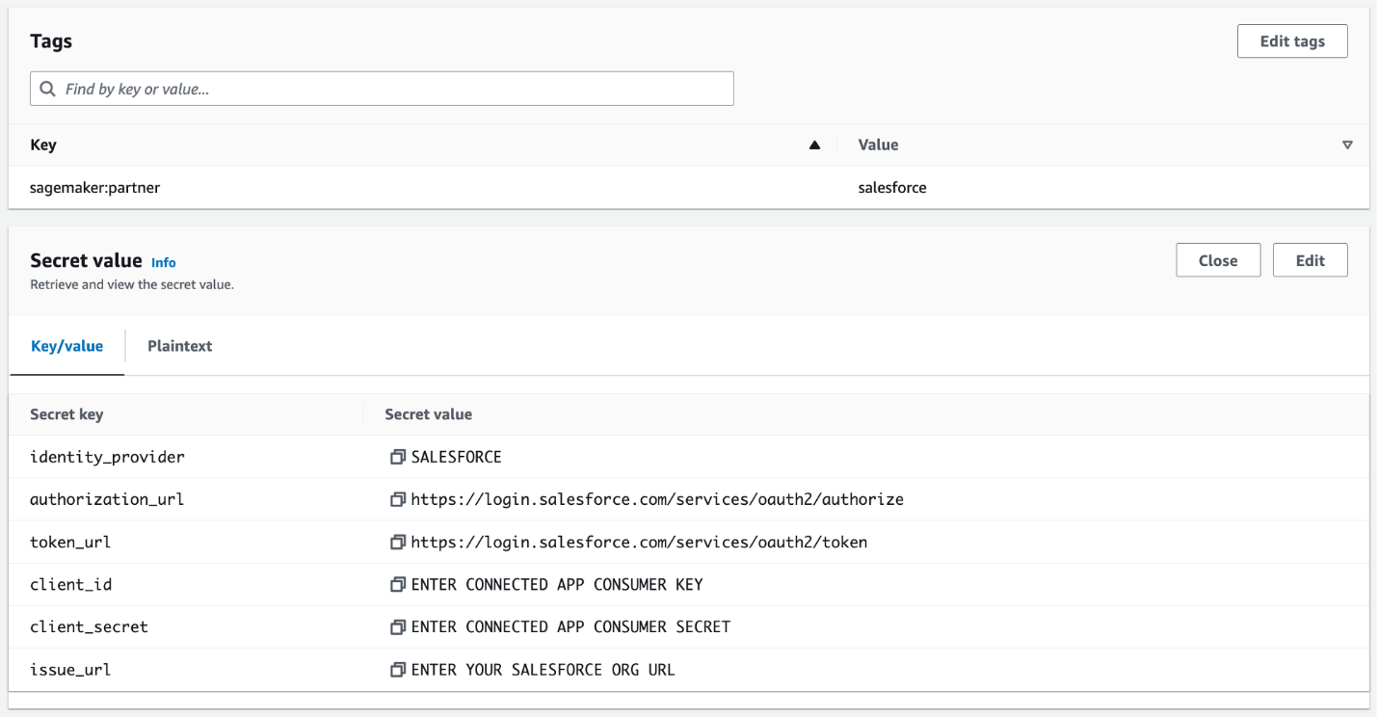The height and width of the screenshot is (717, 1378).
Task: Select the sagemaker:partner tag key
Action: (95, 188)
